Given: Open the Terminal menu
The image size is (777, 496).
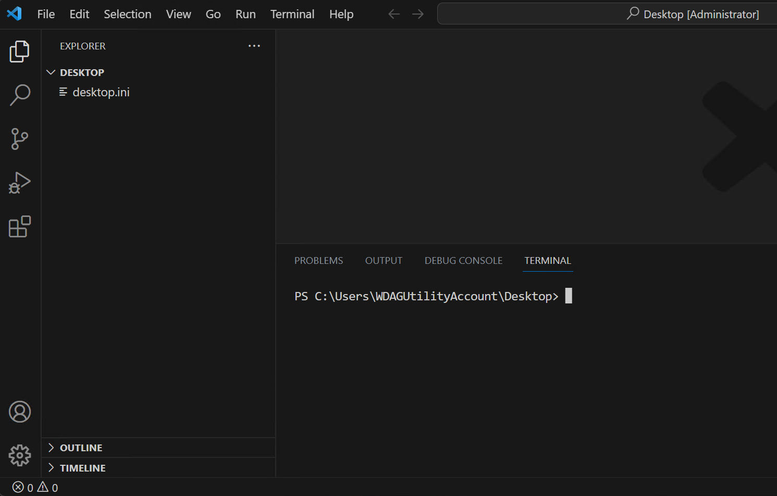Looking at the screenshot, I should (x=292, y=14).
